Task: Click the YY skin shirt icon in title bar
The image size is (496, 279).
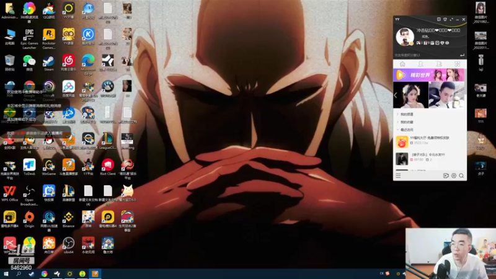Action: (x=445, y=19)
